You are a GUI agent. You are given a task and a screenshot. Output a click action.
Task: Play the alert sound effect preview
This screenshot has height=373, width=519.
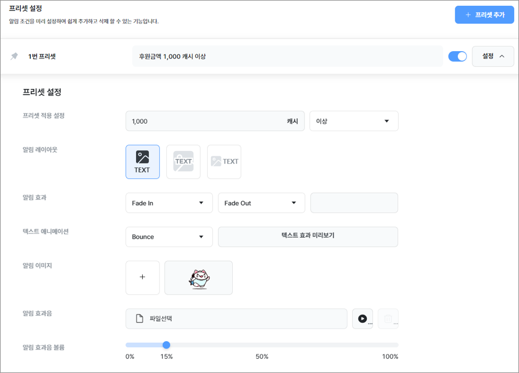click(x=363, y=319)
